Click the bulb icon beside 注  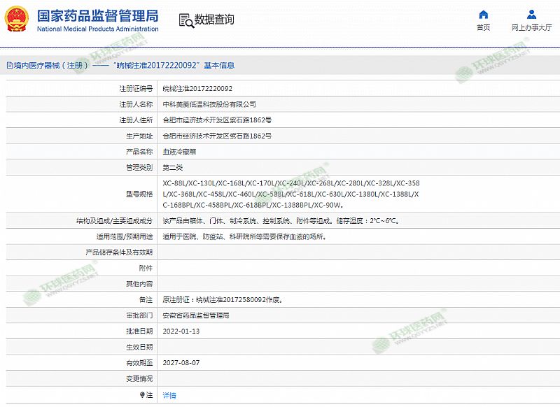[x=143, y=395]
